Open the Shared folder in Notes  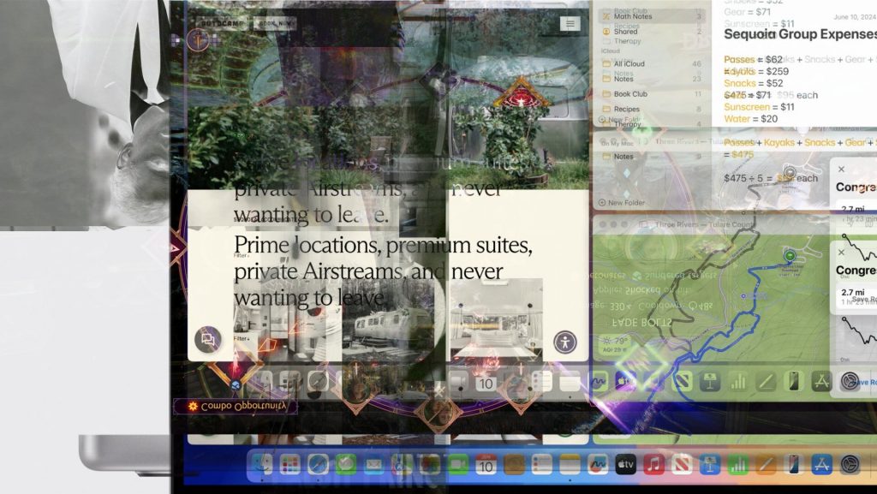(x=625, y=32)
